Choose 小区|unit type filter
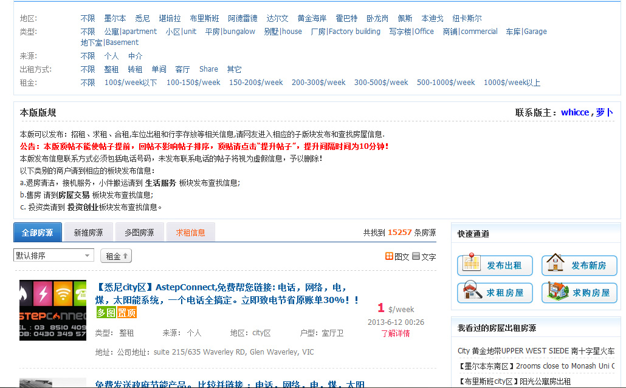 click(x=181, y=32)
